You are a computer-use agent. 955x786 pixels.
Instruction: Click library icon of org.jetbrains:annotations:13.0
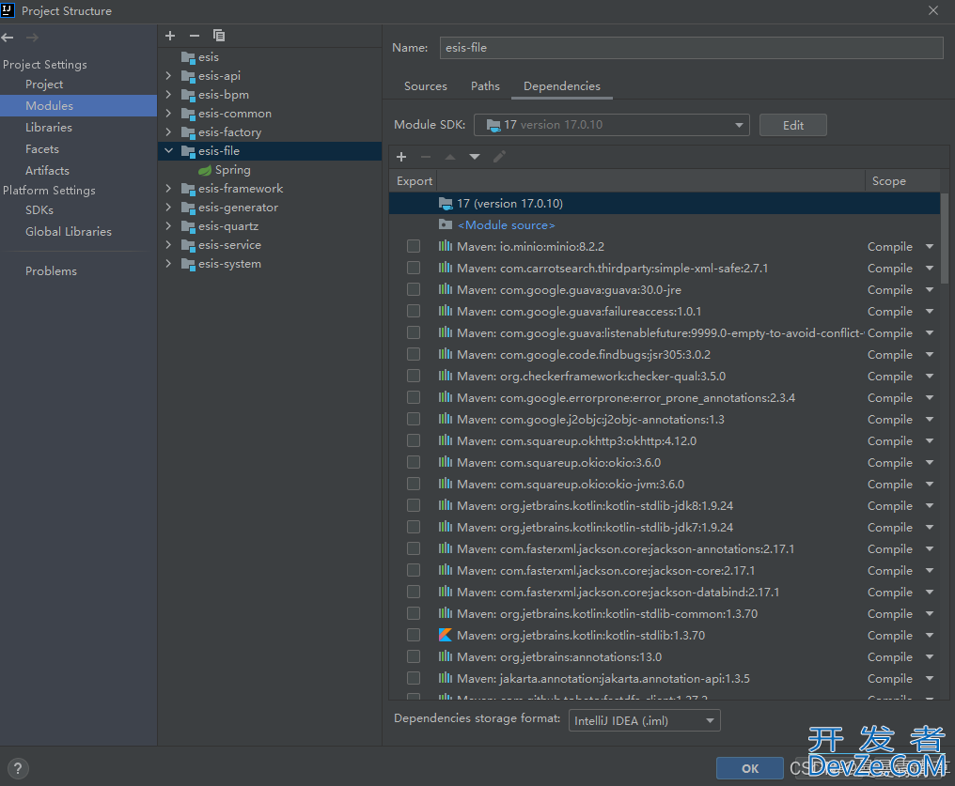click(446, 656)
